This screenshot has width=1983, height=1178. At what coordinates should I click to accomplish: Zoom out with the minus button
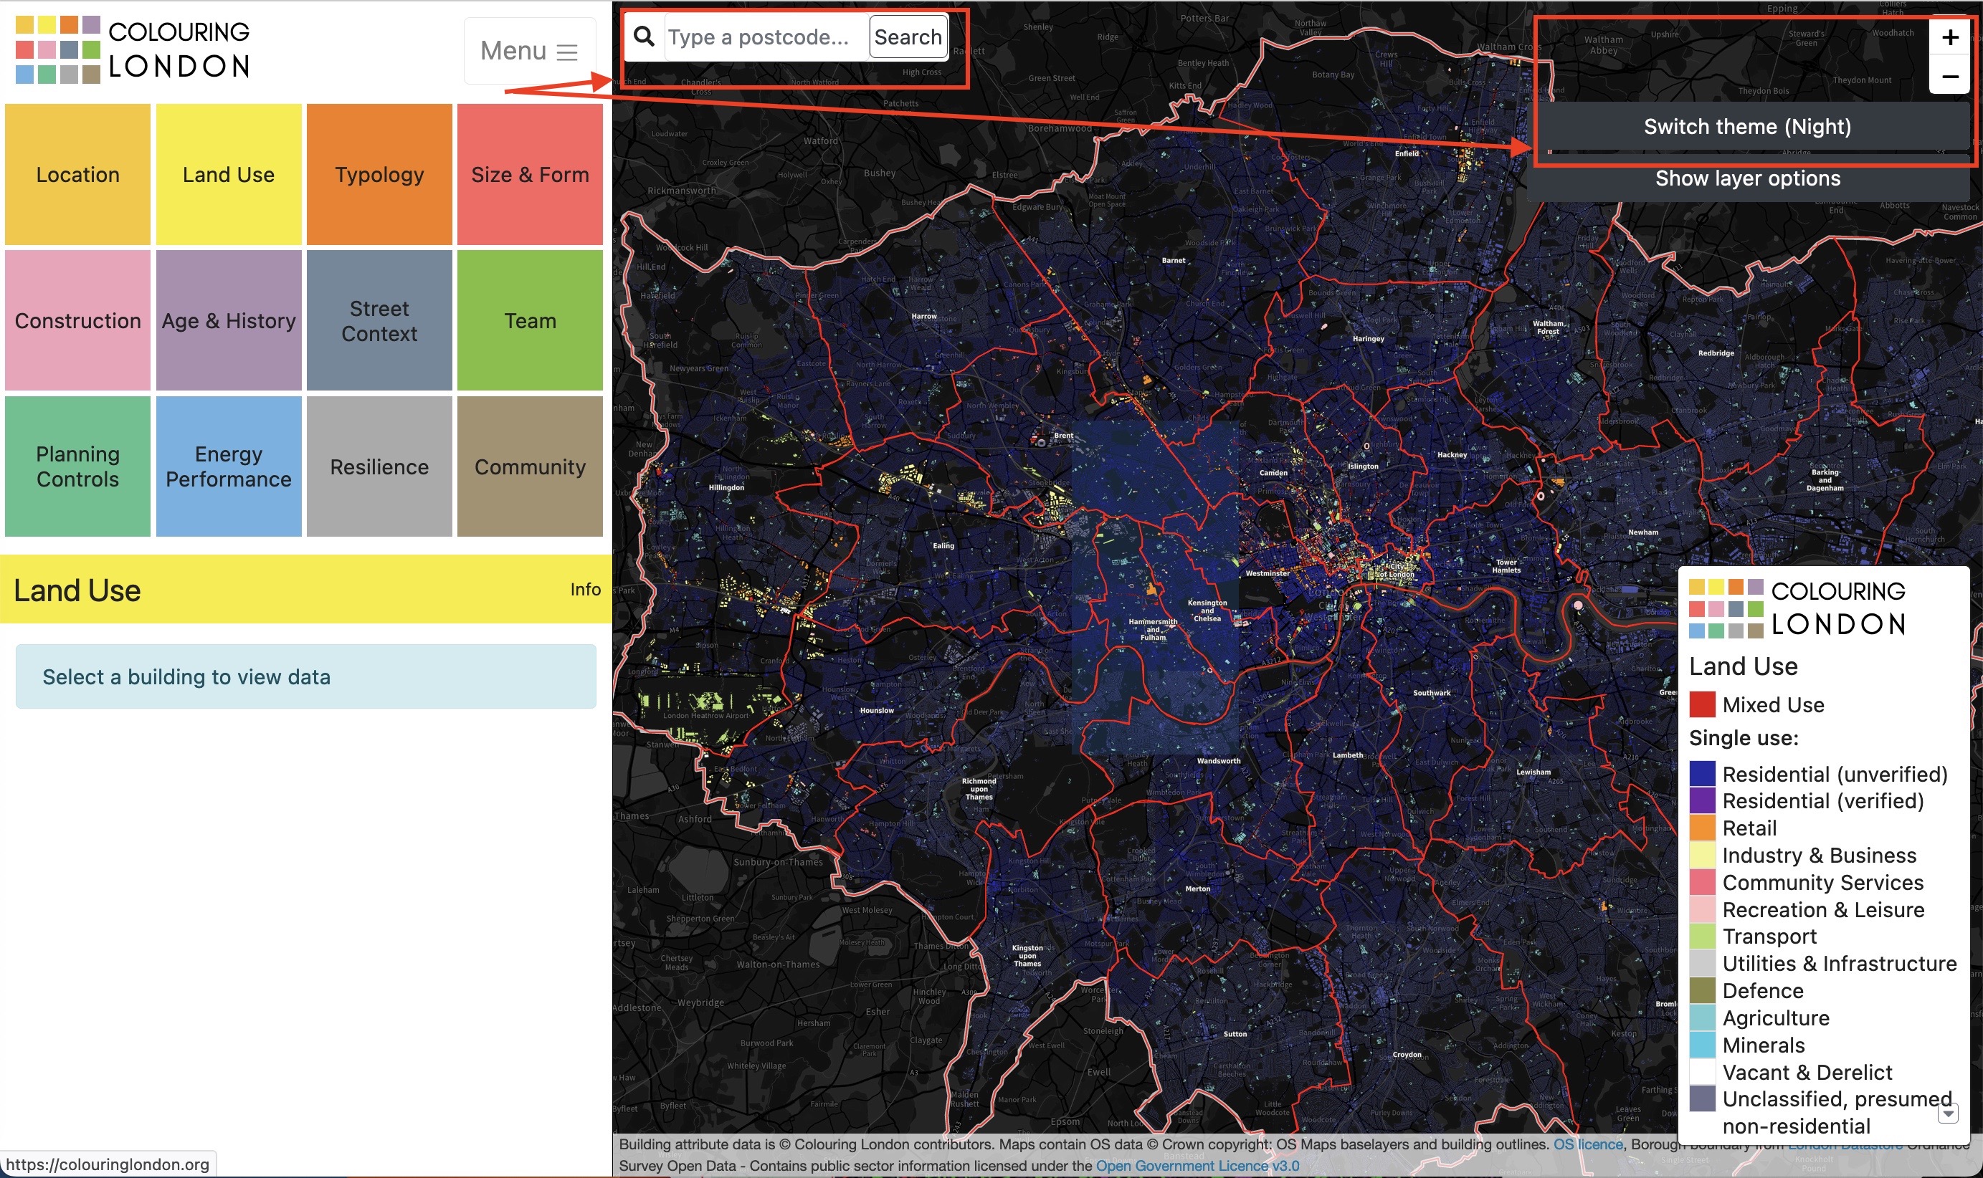[1949, 77]
